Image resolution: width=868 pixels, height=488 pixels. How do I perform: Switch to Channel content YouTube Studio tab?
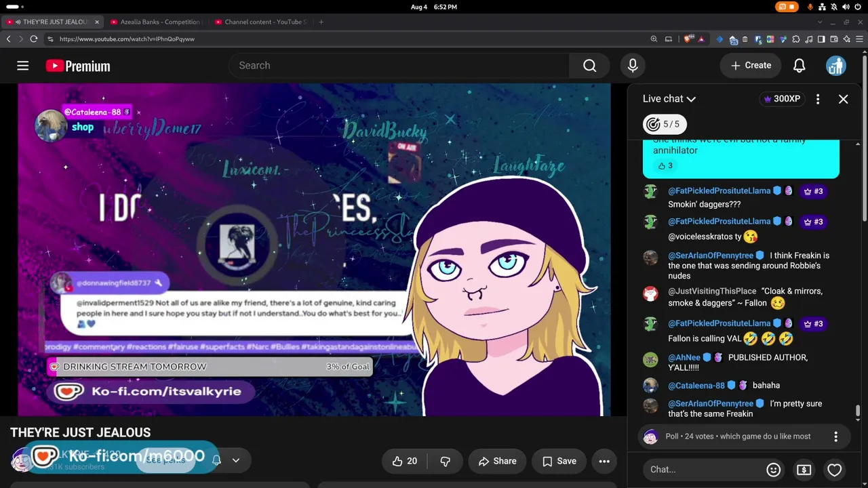click(260, 22)
